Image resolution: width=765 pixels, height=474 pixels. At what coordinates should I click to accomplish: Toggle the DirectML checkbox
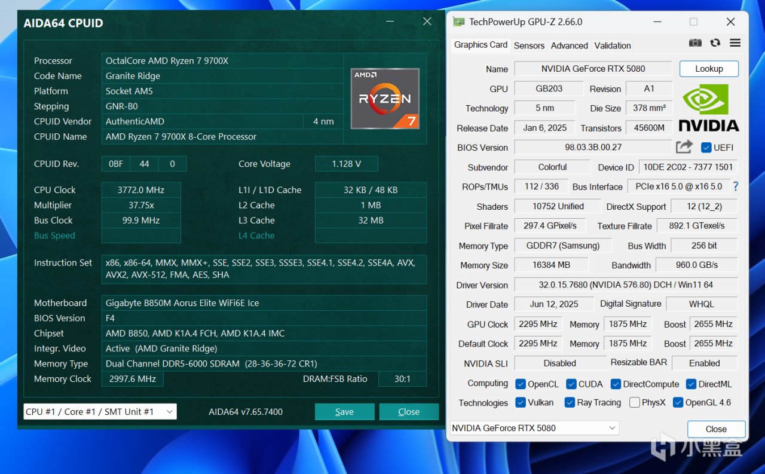(x=691, y=384)
